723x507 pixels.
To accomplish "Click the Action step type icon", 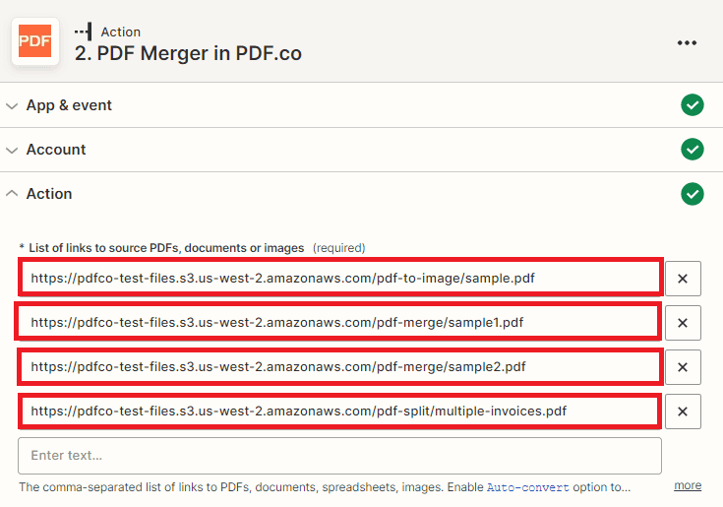I will click(x=84, y=32).
